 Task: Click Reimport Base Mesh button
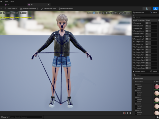[x=28, y=9]
